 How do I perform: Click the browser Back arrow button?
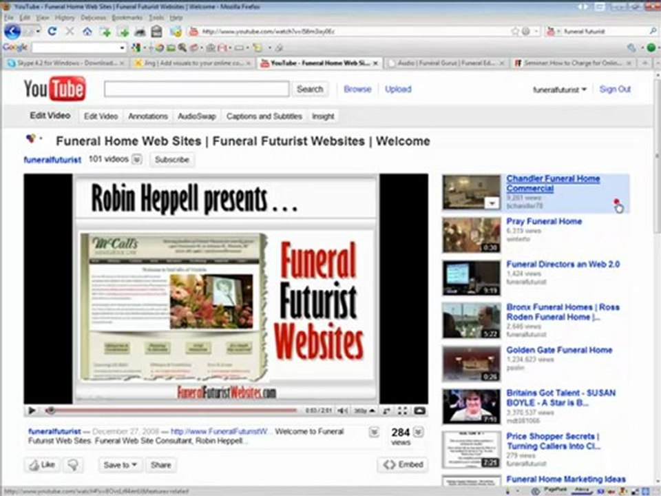click(12, 31)
